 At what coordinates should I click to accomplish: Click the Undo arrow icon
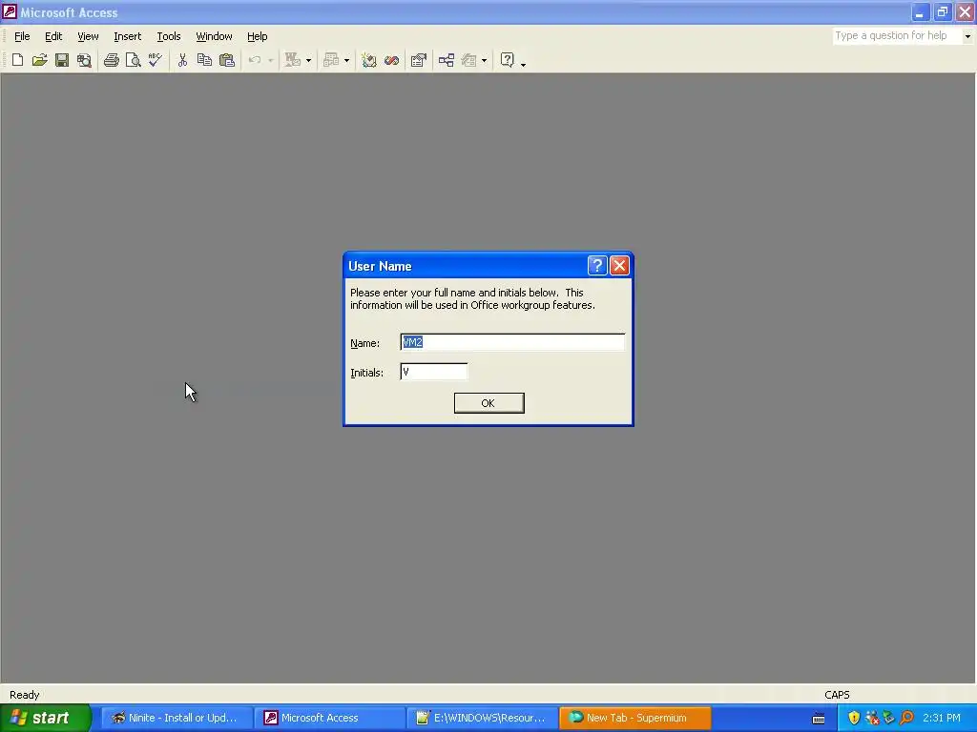click(254, 60)
